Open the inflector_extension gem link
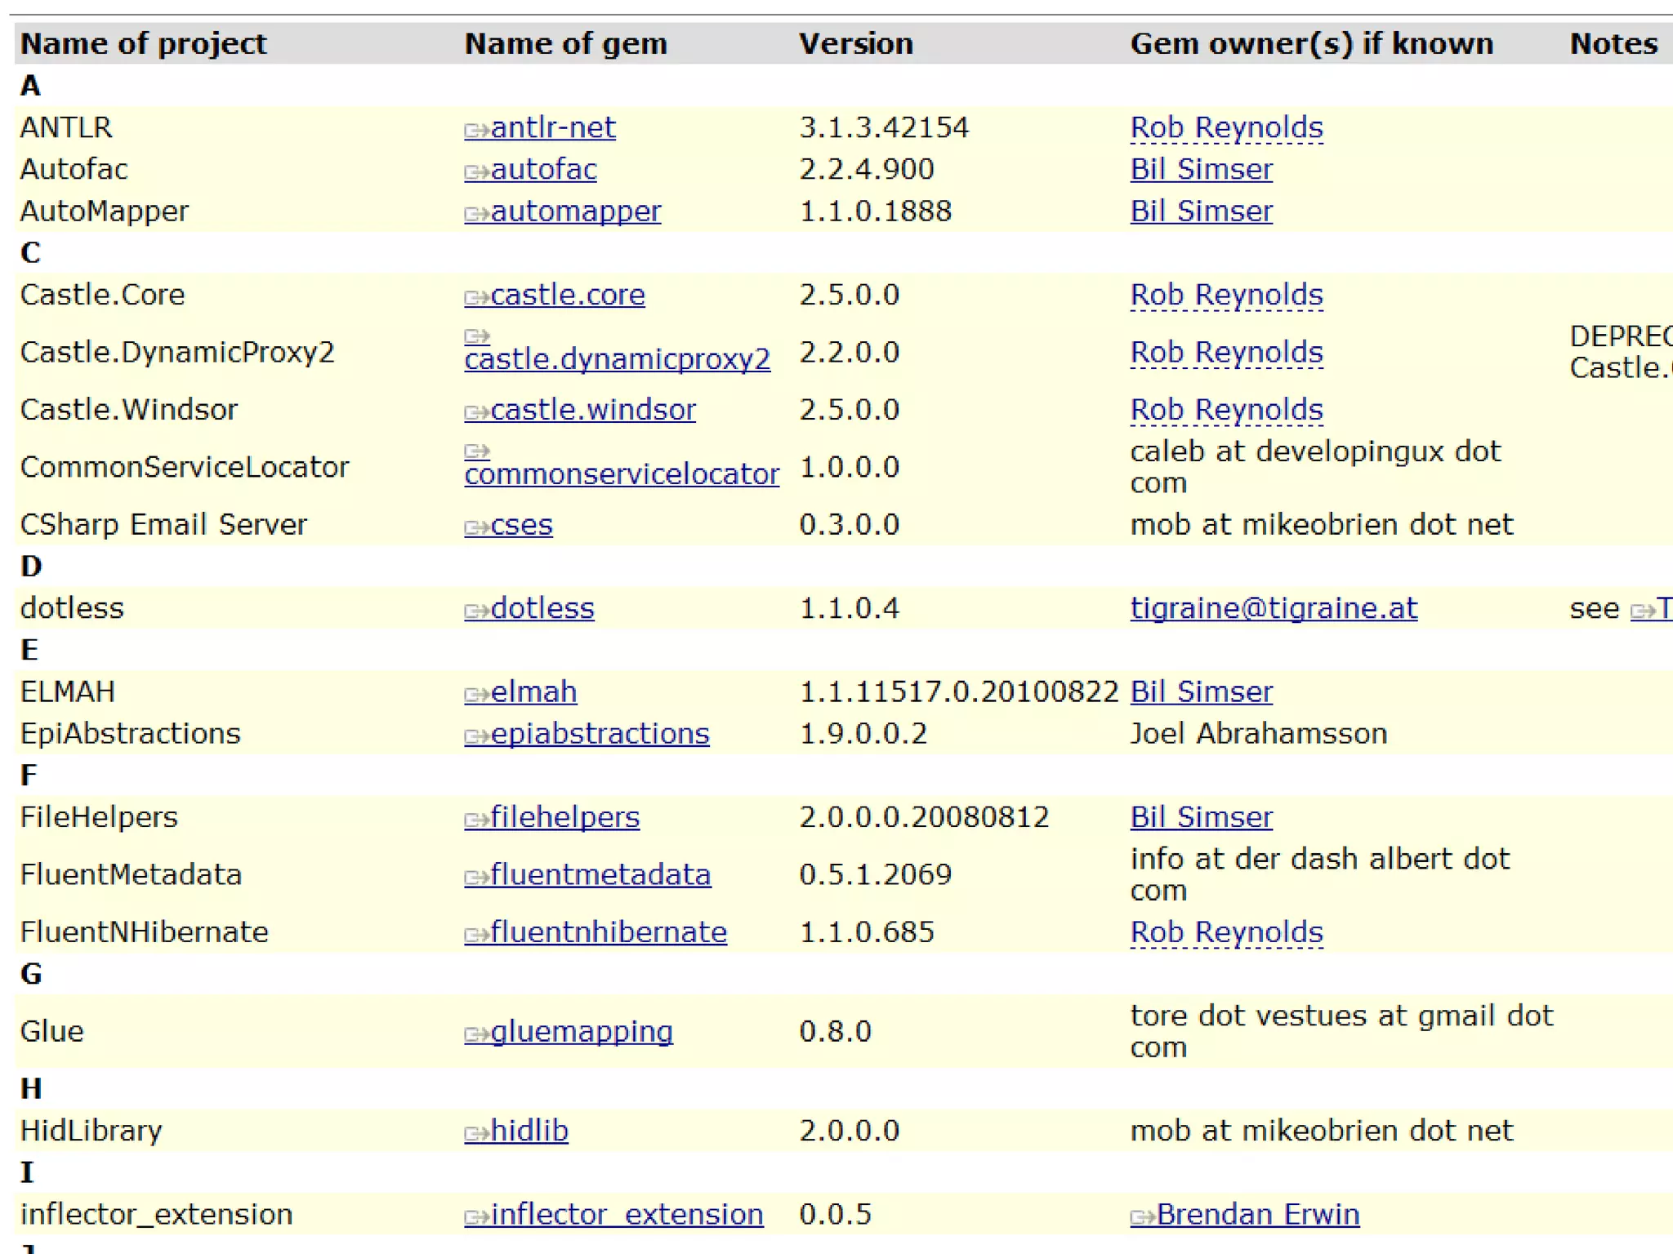The height and width of the screenshot is (1254, 1673). 626,1214
